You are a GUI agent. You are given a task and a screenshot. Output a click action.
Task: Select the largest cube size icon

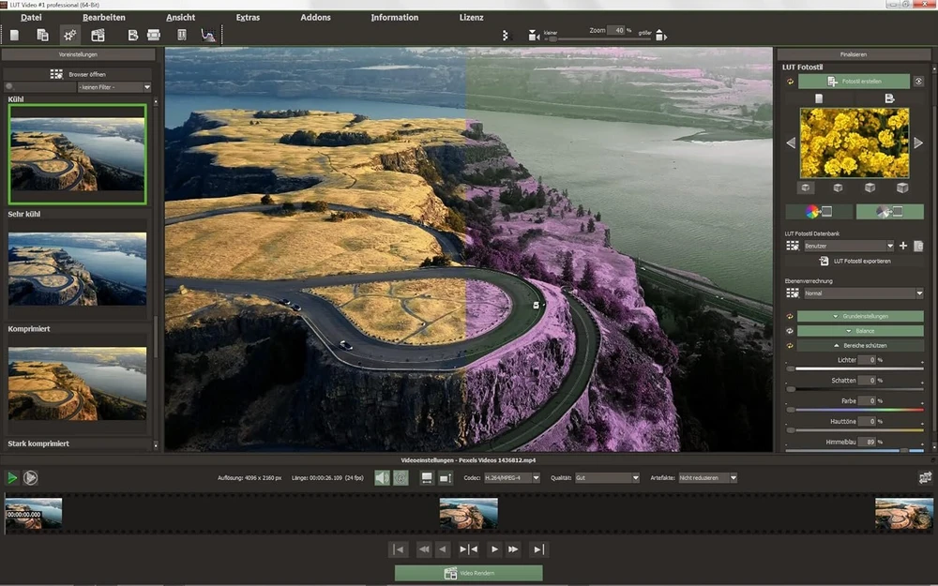(902, 188)
